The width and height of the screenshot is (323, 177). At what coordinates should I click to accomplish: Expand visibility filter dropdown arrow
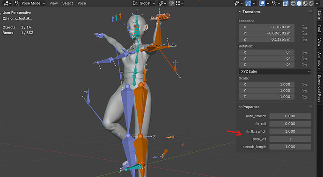242,3
